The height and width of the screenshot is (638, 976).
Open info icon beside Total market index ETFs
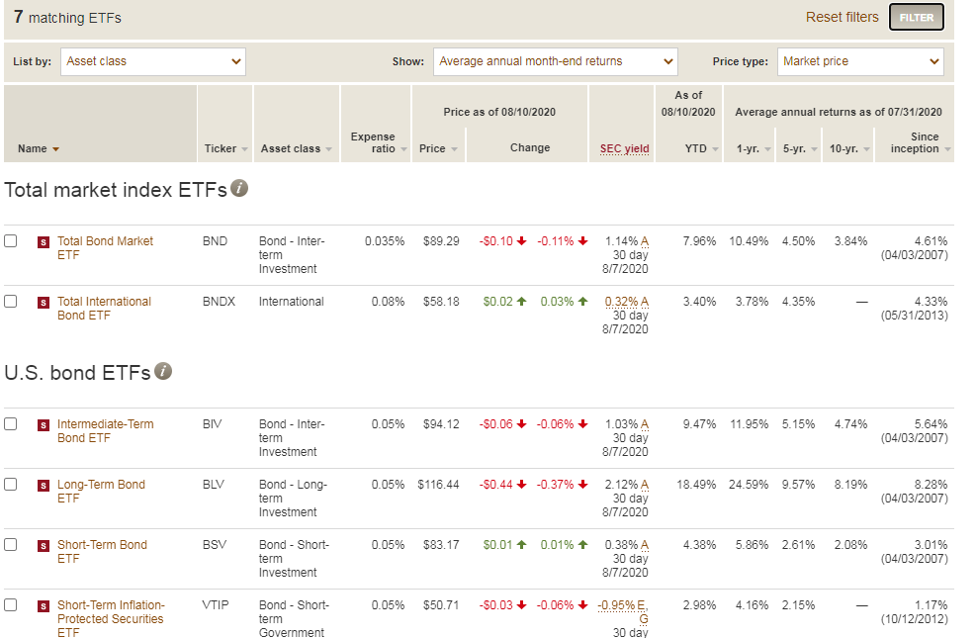239,188
